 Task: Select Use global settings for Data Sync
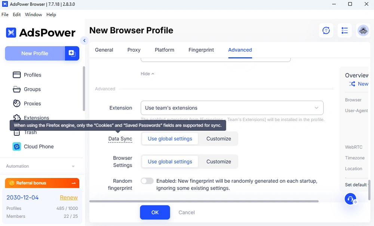(169, 139)
